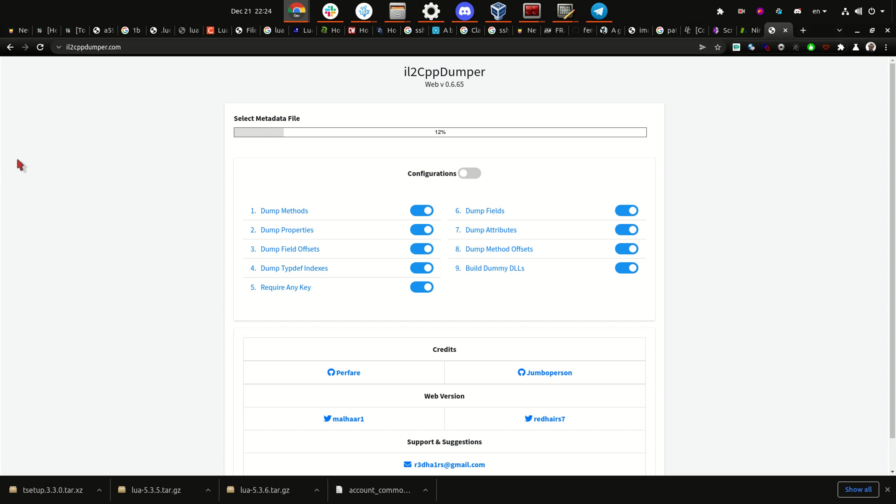Open Slack from the top dock
The image size is (896, 504).
coord(330,11)
